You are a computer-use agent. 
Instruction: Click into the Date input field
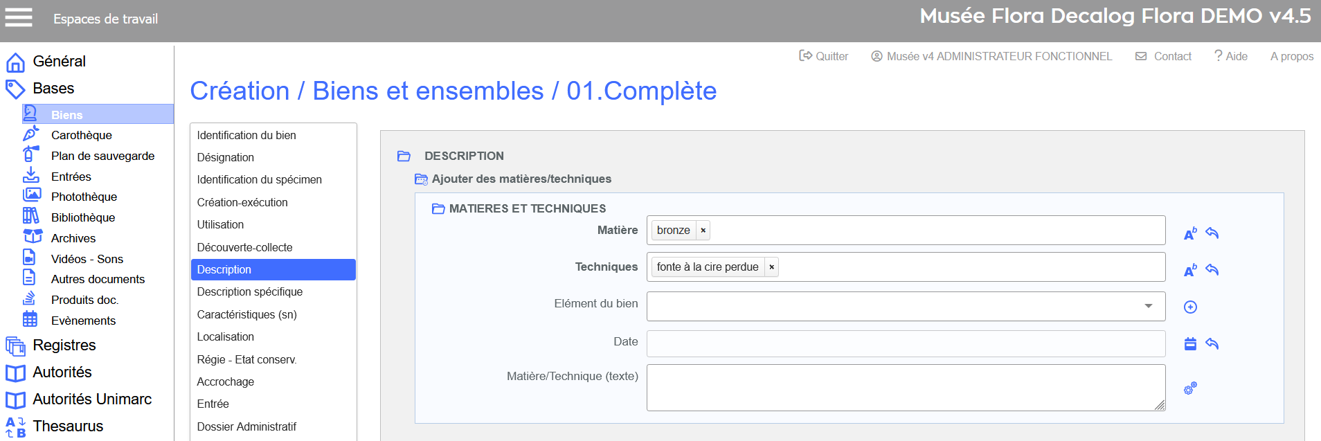[906, 343]
